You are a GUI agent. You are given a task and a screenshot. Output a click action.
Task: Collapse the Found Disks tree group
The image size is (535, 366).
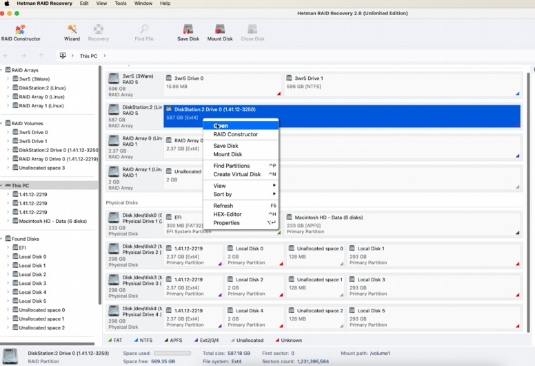1,239
